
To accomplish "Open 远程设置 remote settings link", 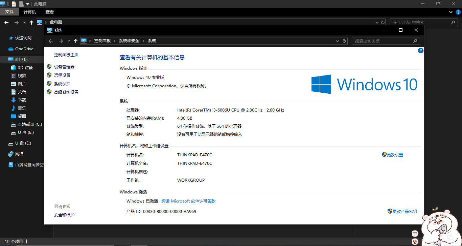I will tap(62, 75).
